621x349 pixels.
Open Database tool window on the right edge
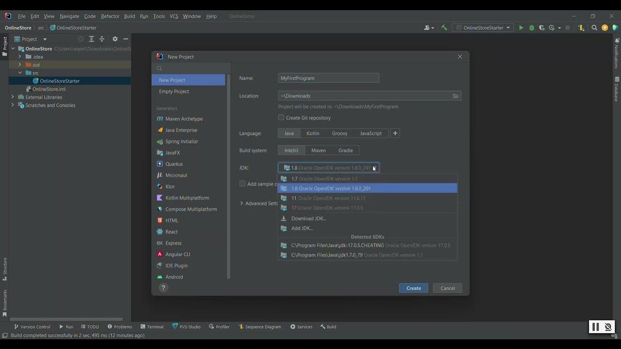[x=617, y=89]
